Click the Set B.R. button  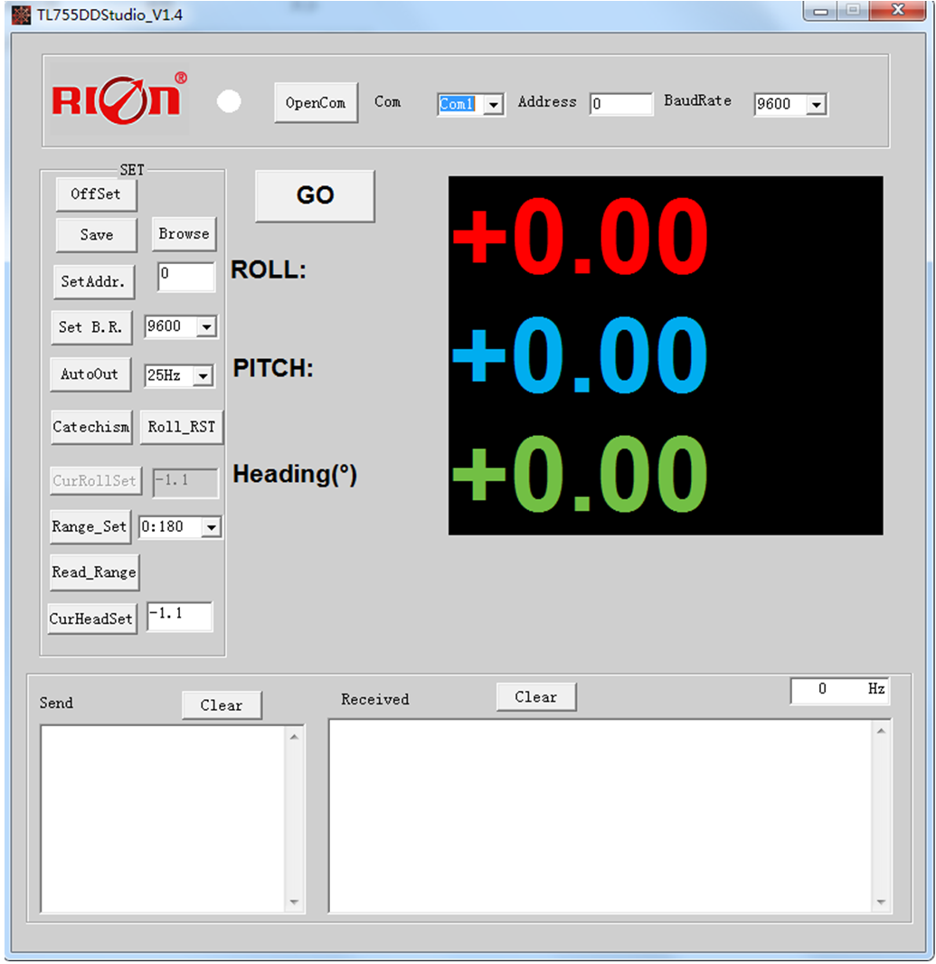point(91,327)
